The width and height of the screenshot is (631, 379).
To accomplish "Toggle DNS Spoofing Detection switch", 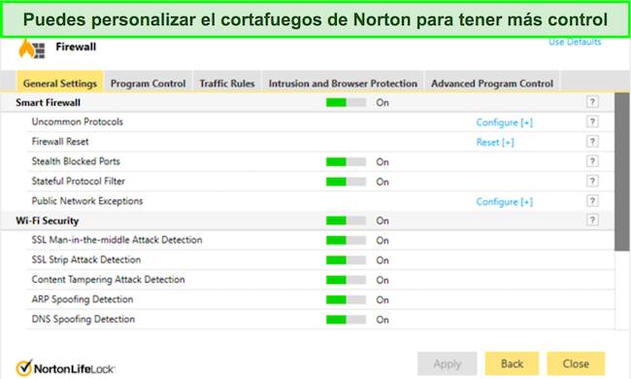I will [x=346, y=320].
